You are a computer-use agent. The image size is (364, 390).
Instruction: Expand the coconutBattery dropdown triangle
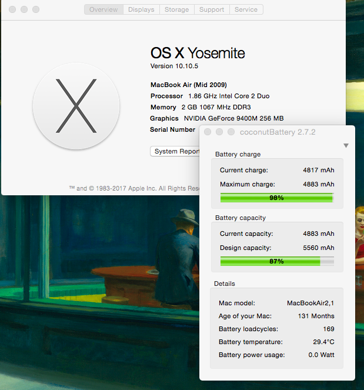(x=346, y=145)
